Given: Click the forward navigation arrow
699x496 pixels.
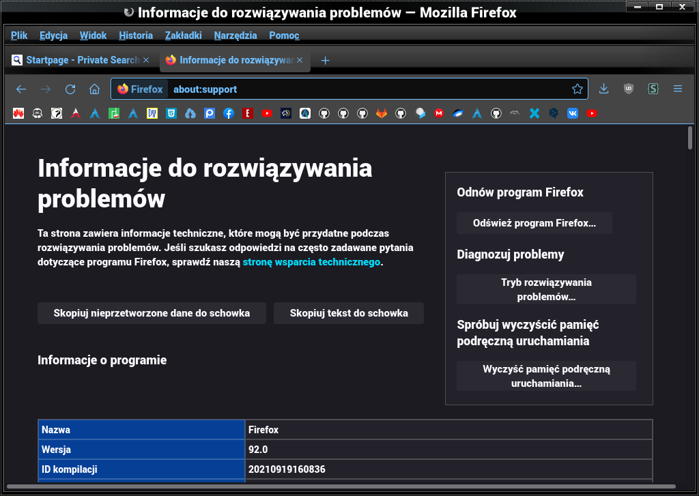Looking at the screenshot, I should pyautogui.click(x=46, y=89).
